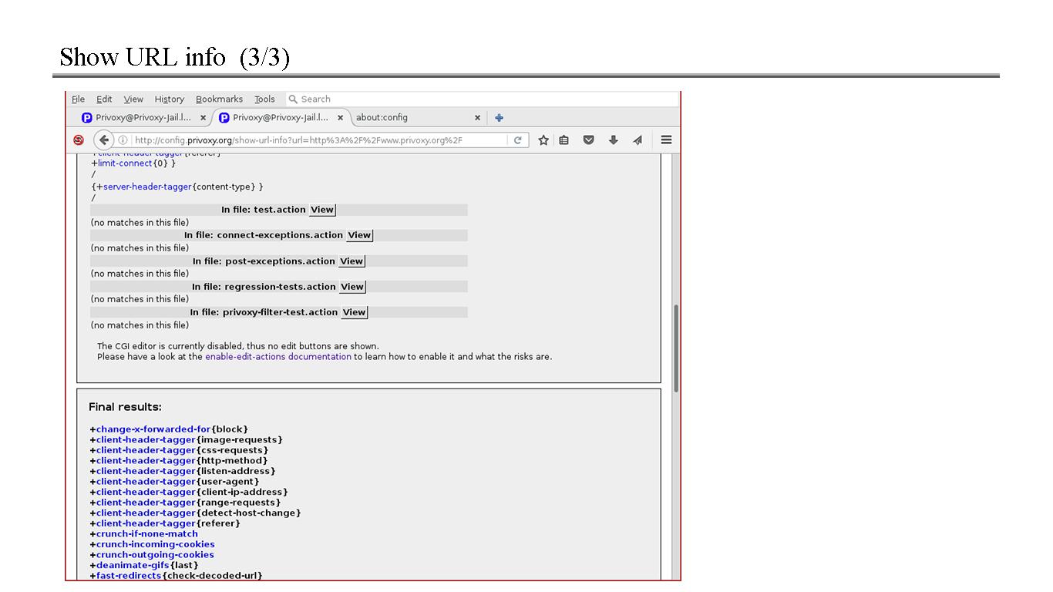Click the vertical page scrollbar thumb
The height and width of the screenshot is (592, 1053).
676,347
